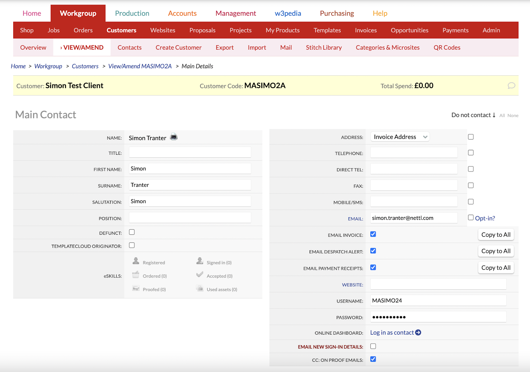The height and width of the screenshot is (372, 530).
Task: Toggle do-not-contact checkbox for Telephone
Action: (x=471, y=153)
